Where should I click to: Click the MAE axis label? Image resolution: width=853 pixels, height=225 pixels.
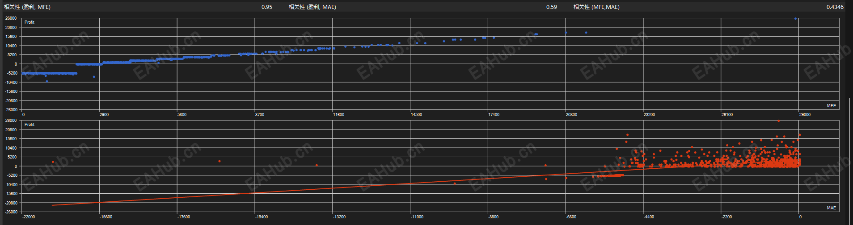tap(831, 208)
